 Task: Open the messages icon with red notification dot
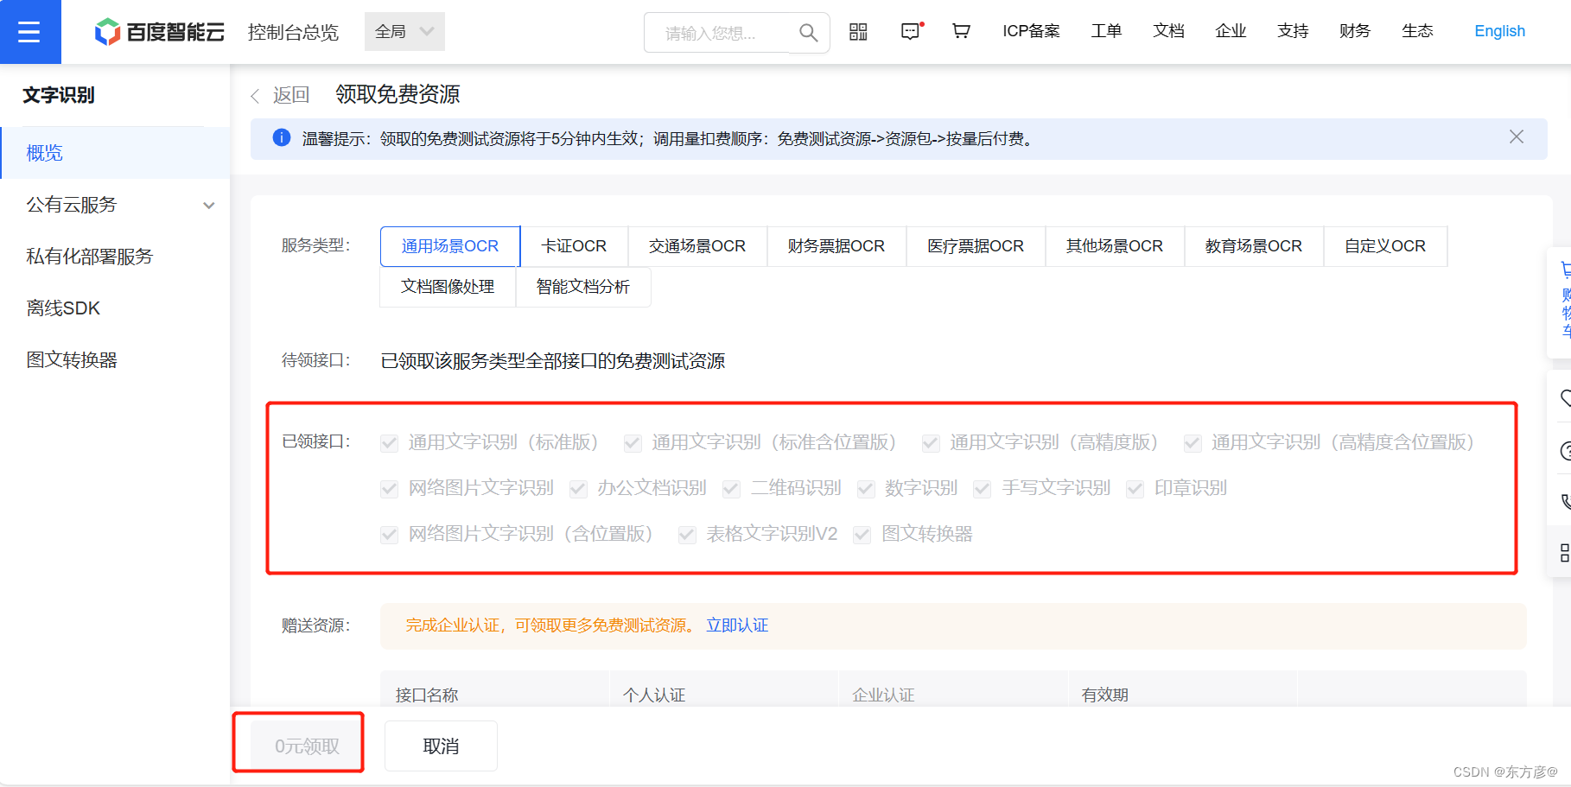coord(910,31)
